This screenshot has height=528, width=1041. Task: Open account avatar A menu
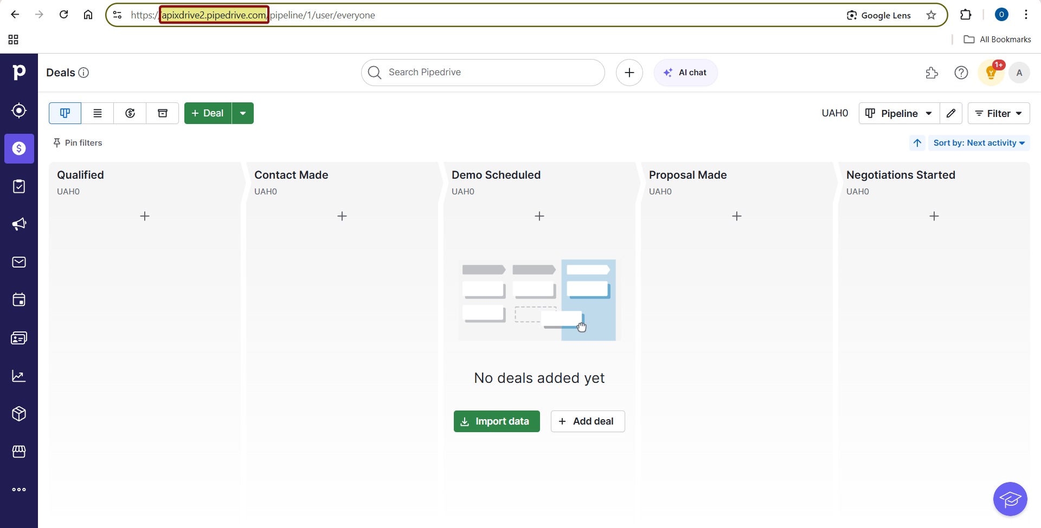[x=1019, y=73]
